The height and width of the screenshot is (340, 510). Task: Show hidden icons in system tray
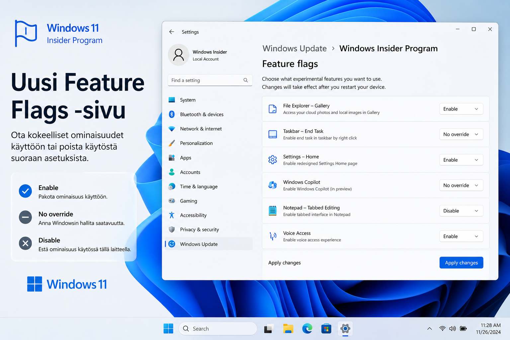point(429,329)
